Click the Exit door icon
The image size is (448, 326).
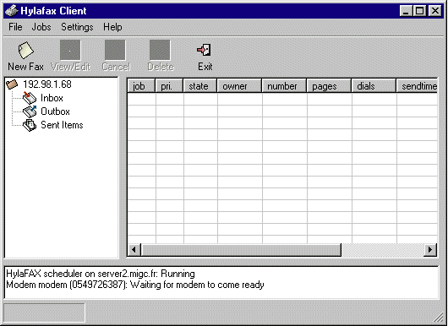click(205, 50)
